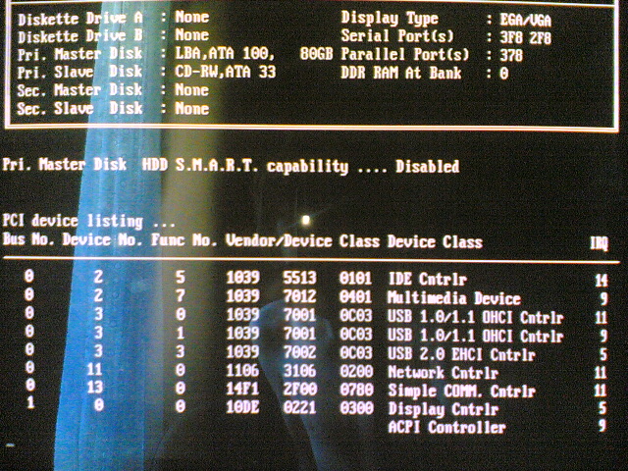The height and width of the screenshot is (471, 628).
Task: Select the 'Pri. Master Disk' label in summary box
Action: [79, 54]
